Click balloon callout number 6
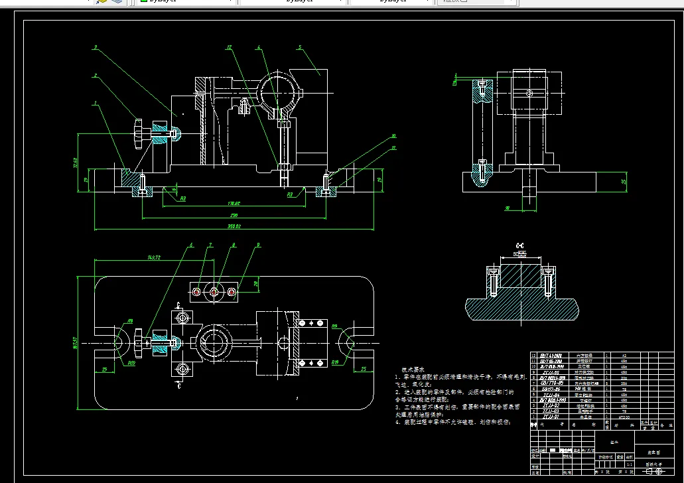This screenshot has height=483, width=684. pyautogui.click(x=191, y=245)
